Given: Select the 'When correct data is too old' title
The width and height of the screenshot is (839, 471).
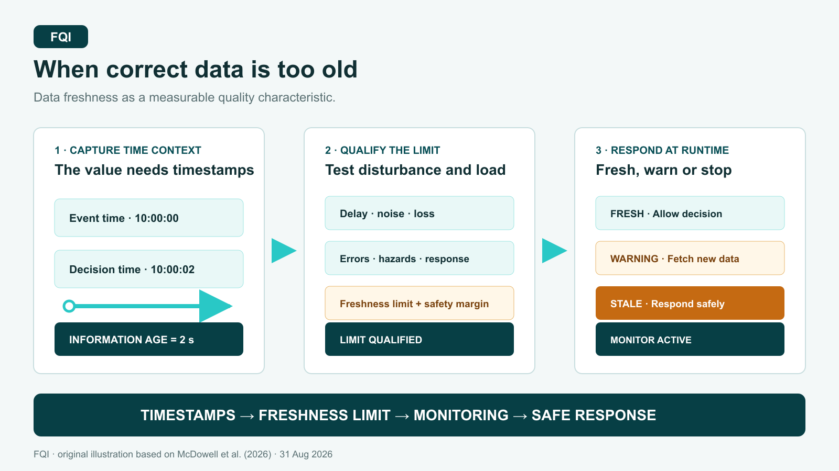Looking at the screenshot, I should (x=196, y=70).
